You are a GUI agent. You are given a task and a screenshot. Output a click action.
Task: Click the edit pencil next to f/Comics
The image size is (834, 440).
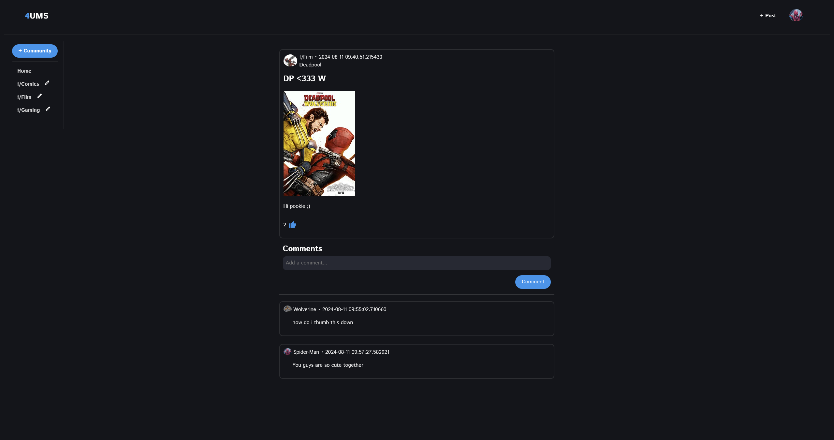[x=47, y=83]
